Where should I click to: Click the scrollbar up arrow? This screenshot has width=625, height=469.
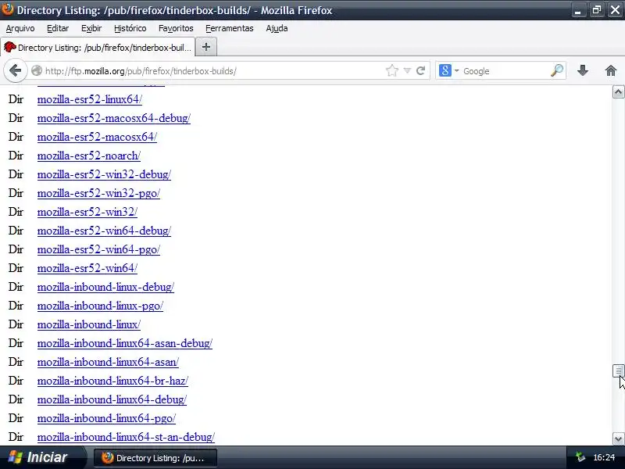tap(618, 92)
